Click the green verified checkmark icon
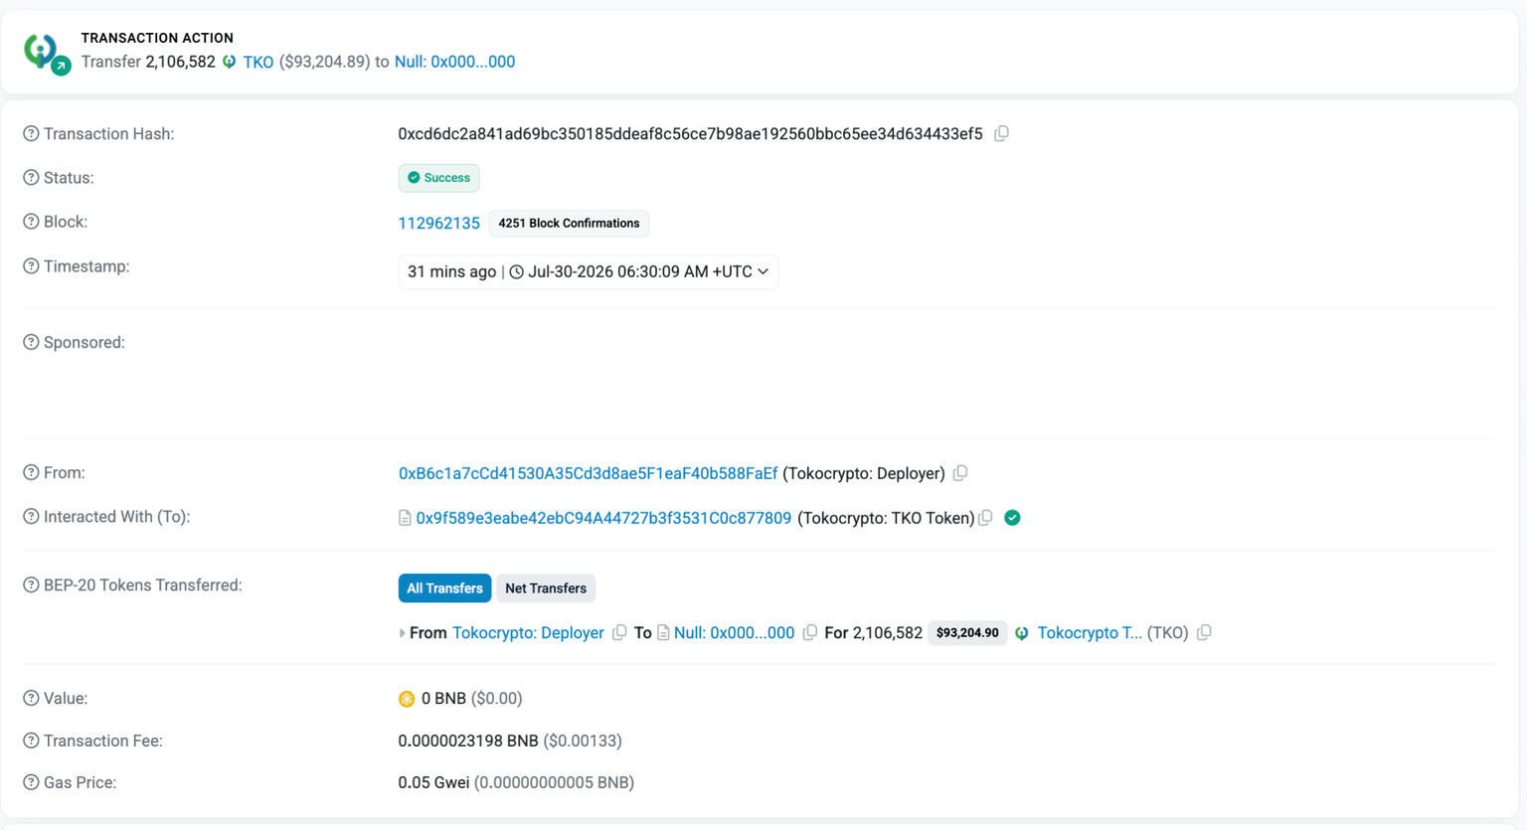Viewport: 1527px width, 830px height. pos(1012,518)
